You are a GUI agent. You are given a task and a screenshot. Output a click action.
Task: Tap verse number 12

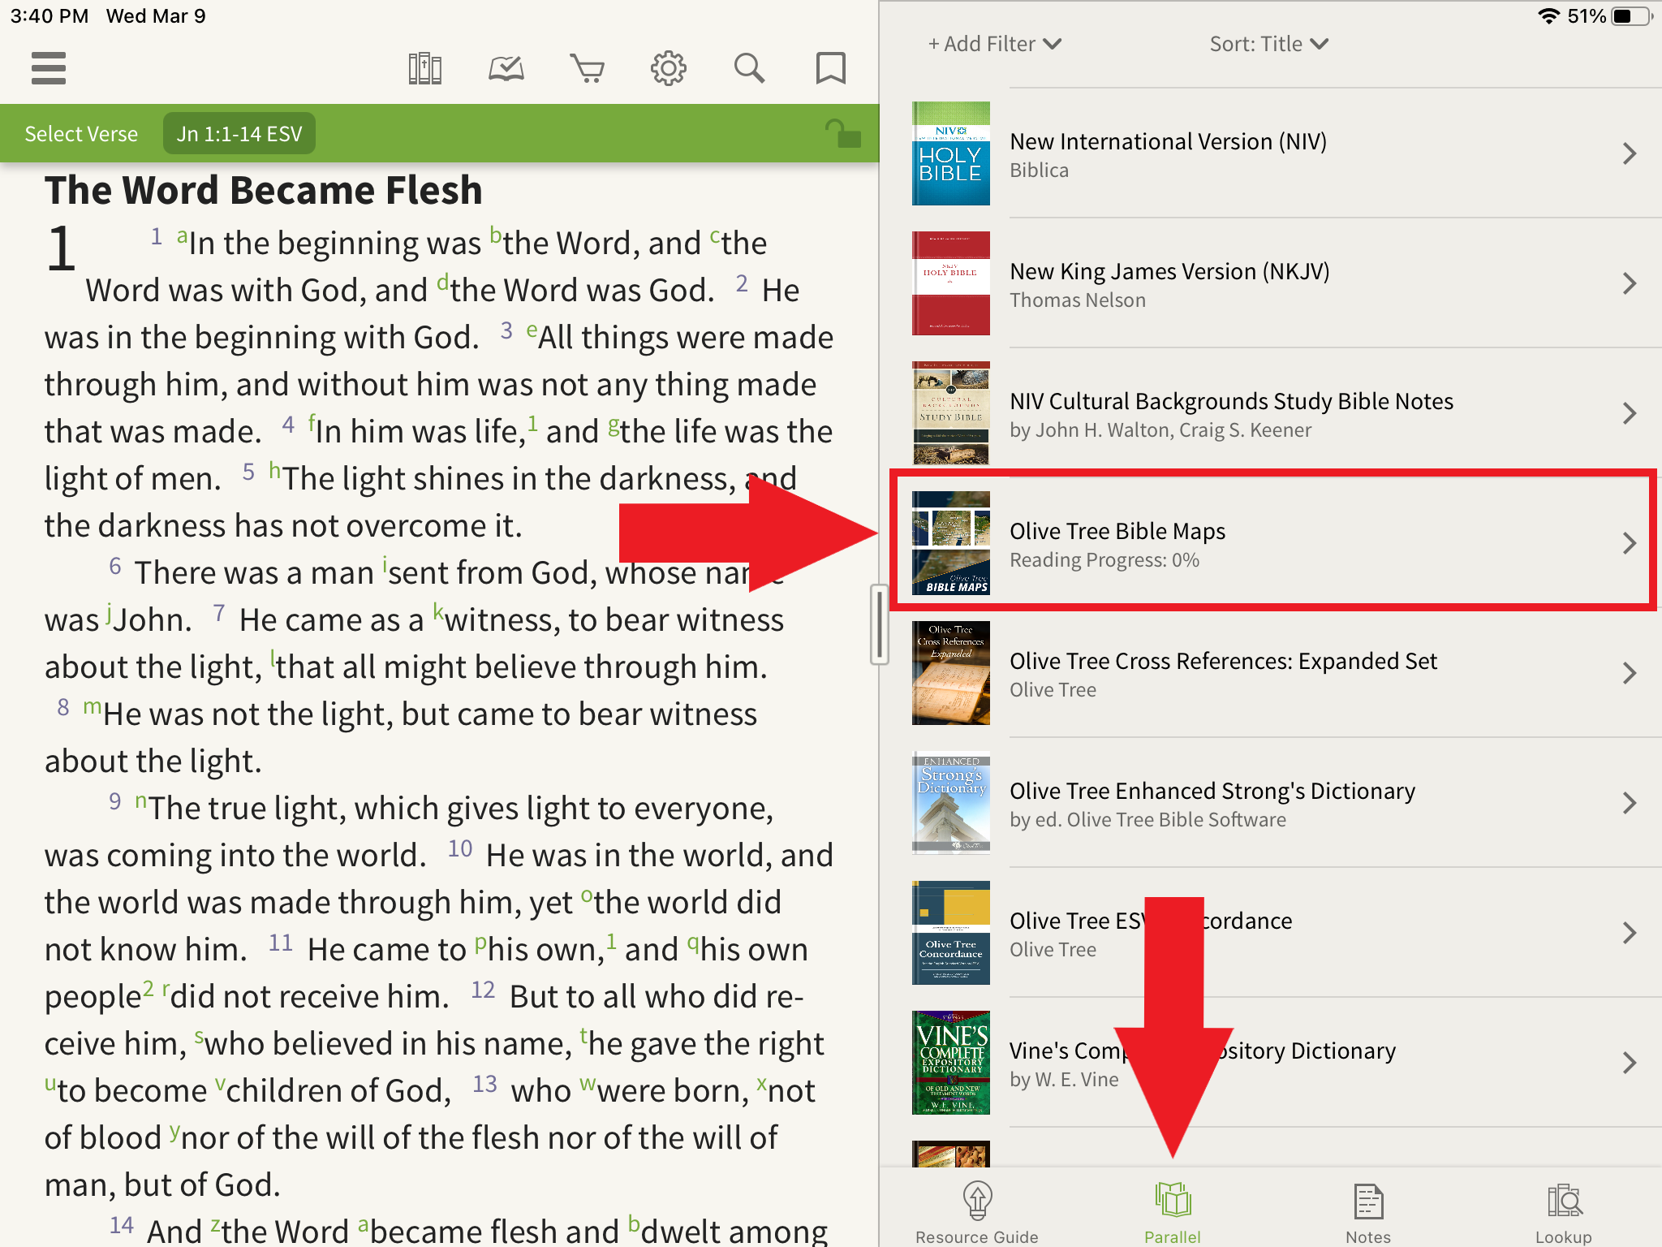click(483, 990)
